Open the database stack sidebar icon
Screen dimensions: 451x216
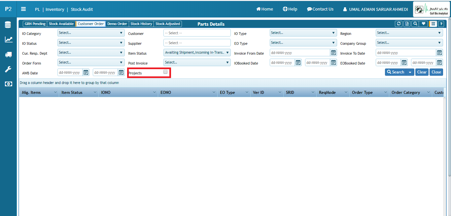8,25
